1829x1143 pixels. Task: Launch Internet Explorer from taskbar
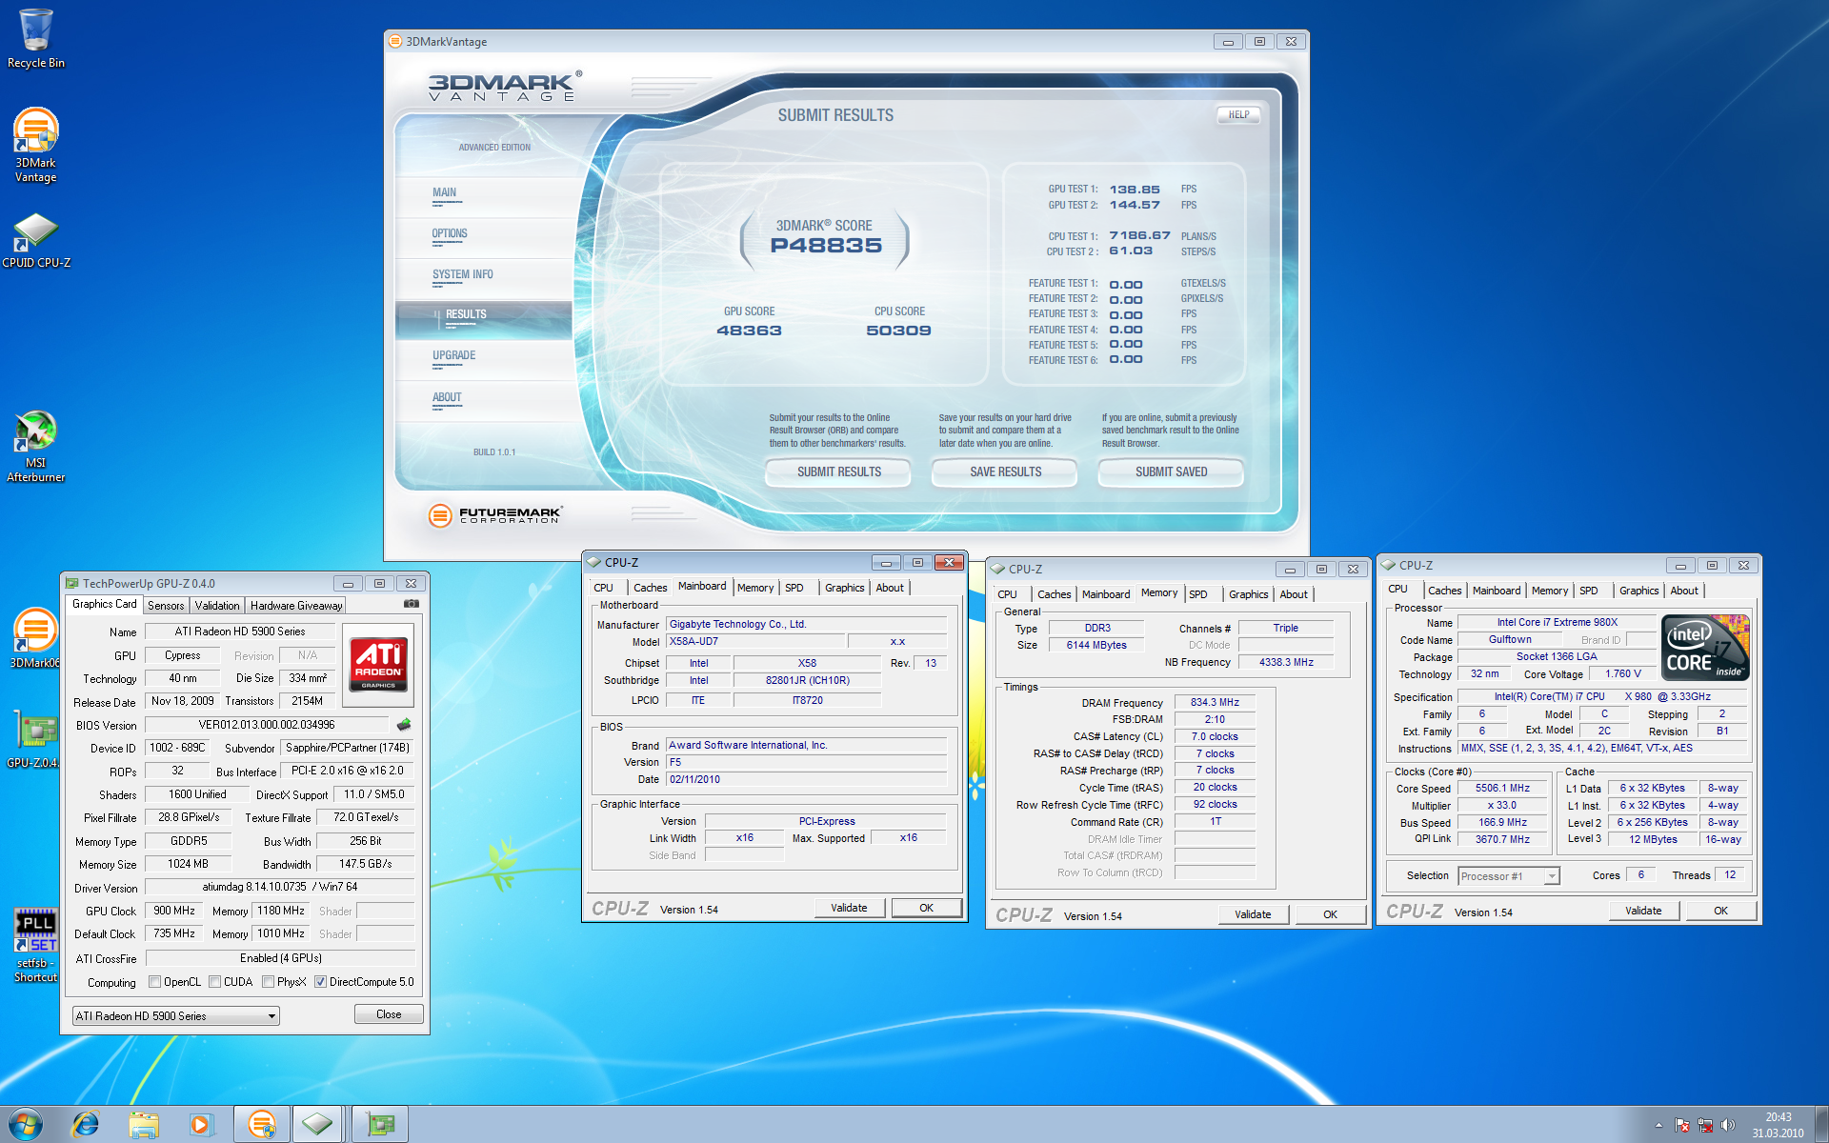click(86, 1125)
